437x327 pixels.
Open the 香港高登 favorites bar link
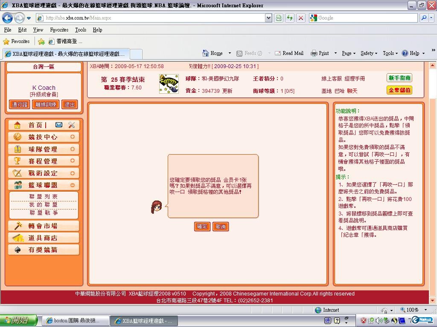65,41
